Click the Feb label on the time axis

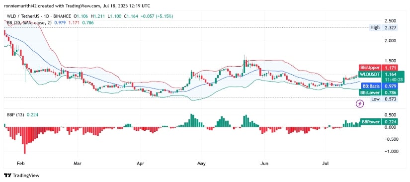click(20, 164)
